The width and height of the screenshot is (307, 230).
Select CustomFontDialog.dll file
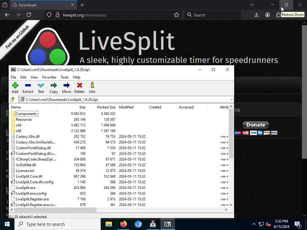pyautogui.click(x=33, y=148)
